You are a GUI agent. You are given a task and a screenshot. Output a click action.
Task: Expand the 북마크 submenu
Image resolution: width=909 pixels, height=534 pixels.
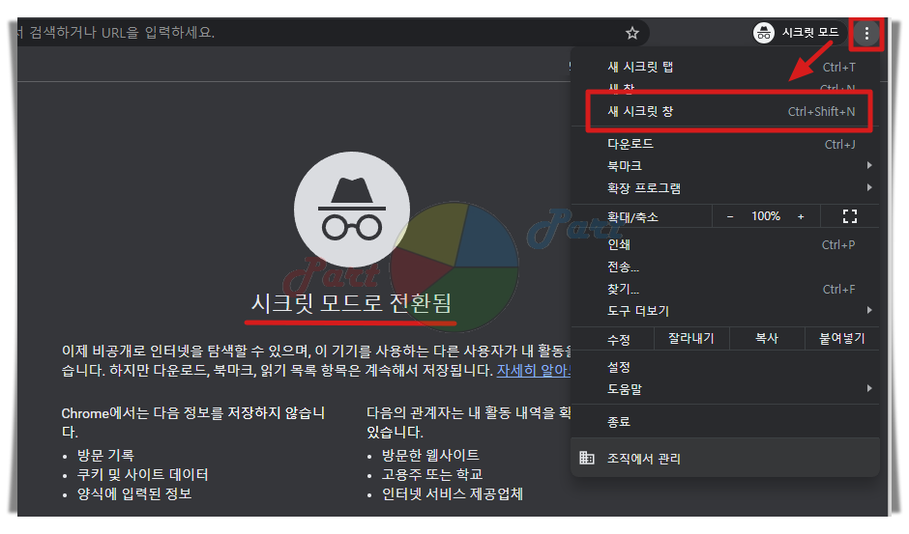point(724,166)
